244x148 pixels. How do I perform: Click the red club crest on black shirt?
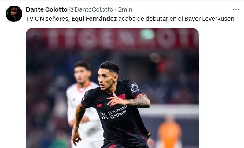pyautogui.click(x=122, y=97)
